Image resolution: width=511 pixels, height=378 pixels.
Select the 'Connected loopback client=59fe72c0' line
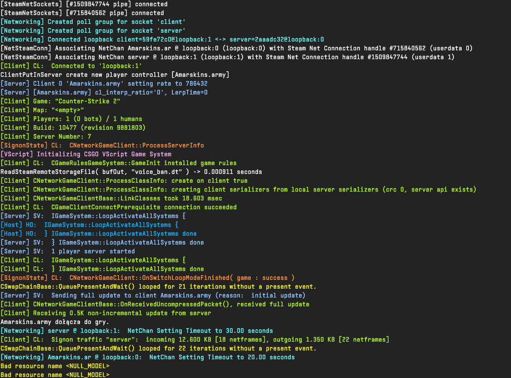tap(163, 39)
